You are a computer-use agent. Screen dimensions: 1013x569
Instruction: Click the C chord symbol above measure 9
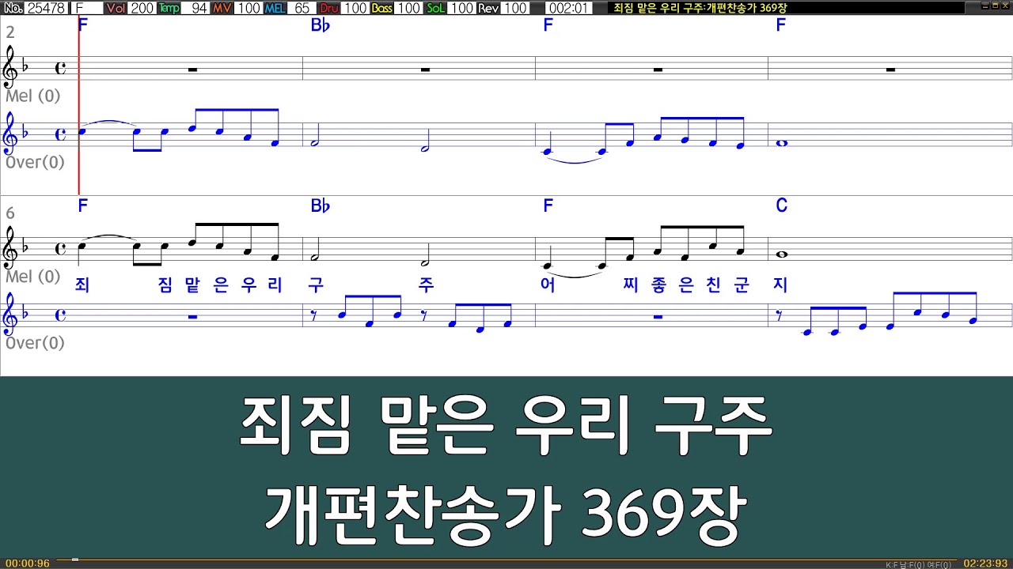pyautogui.click(x=781, y=205)
